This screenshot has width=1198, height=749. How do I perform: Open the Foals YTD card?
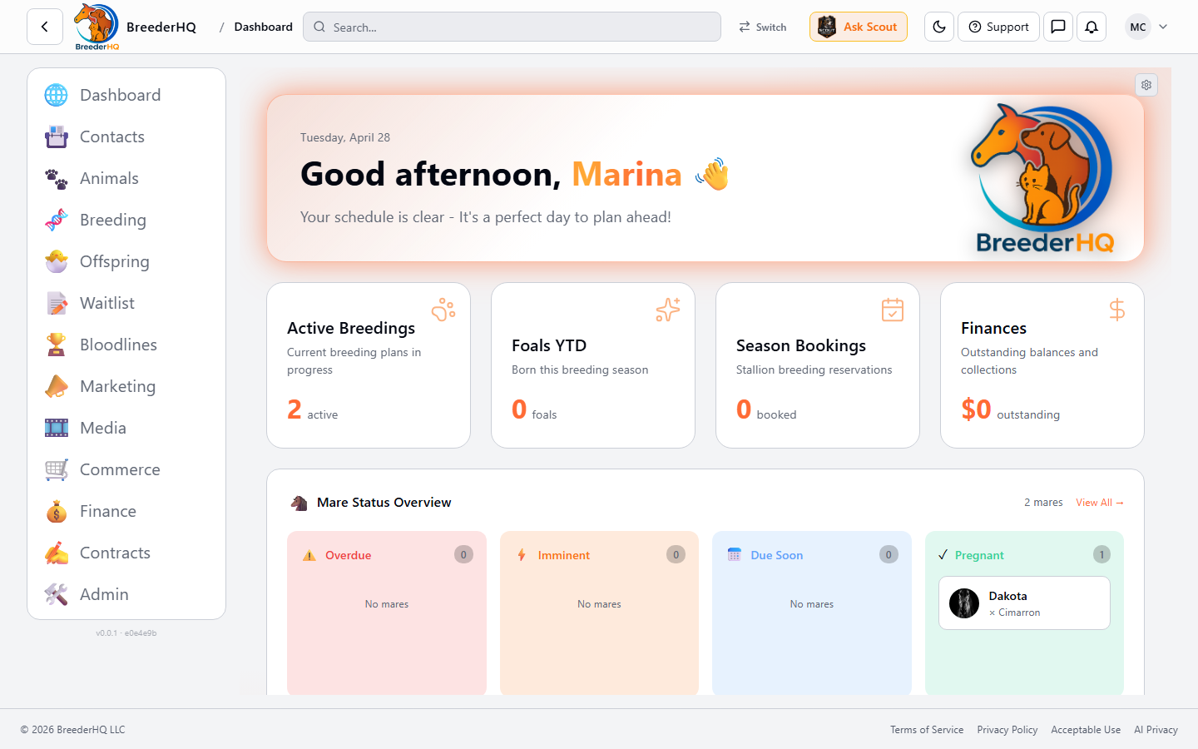[593, 365]
